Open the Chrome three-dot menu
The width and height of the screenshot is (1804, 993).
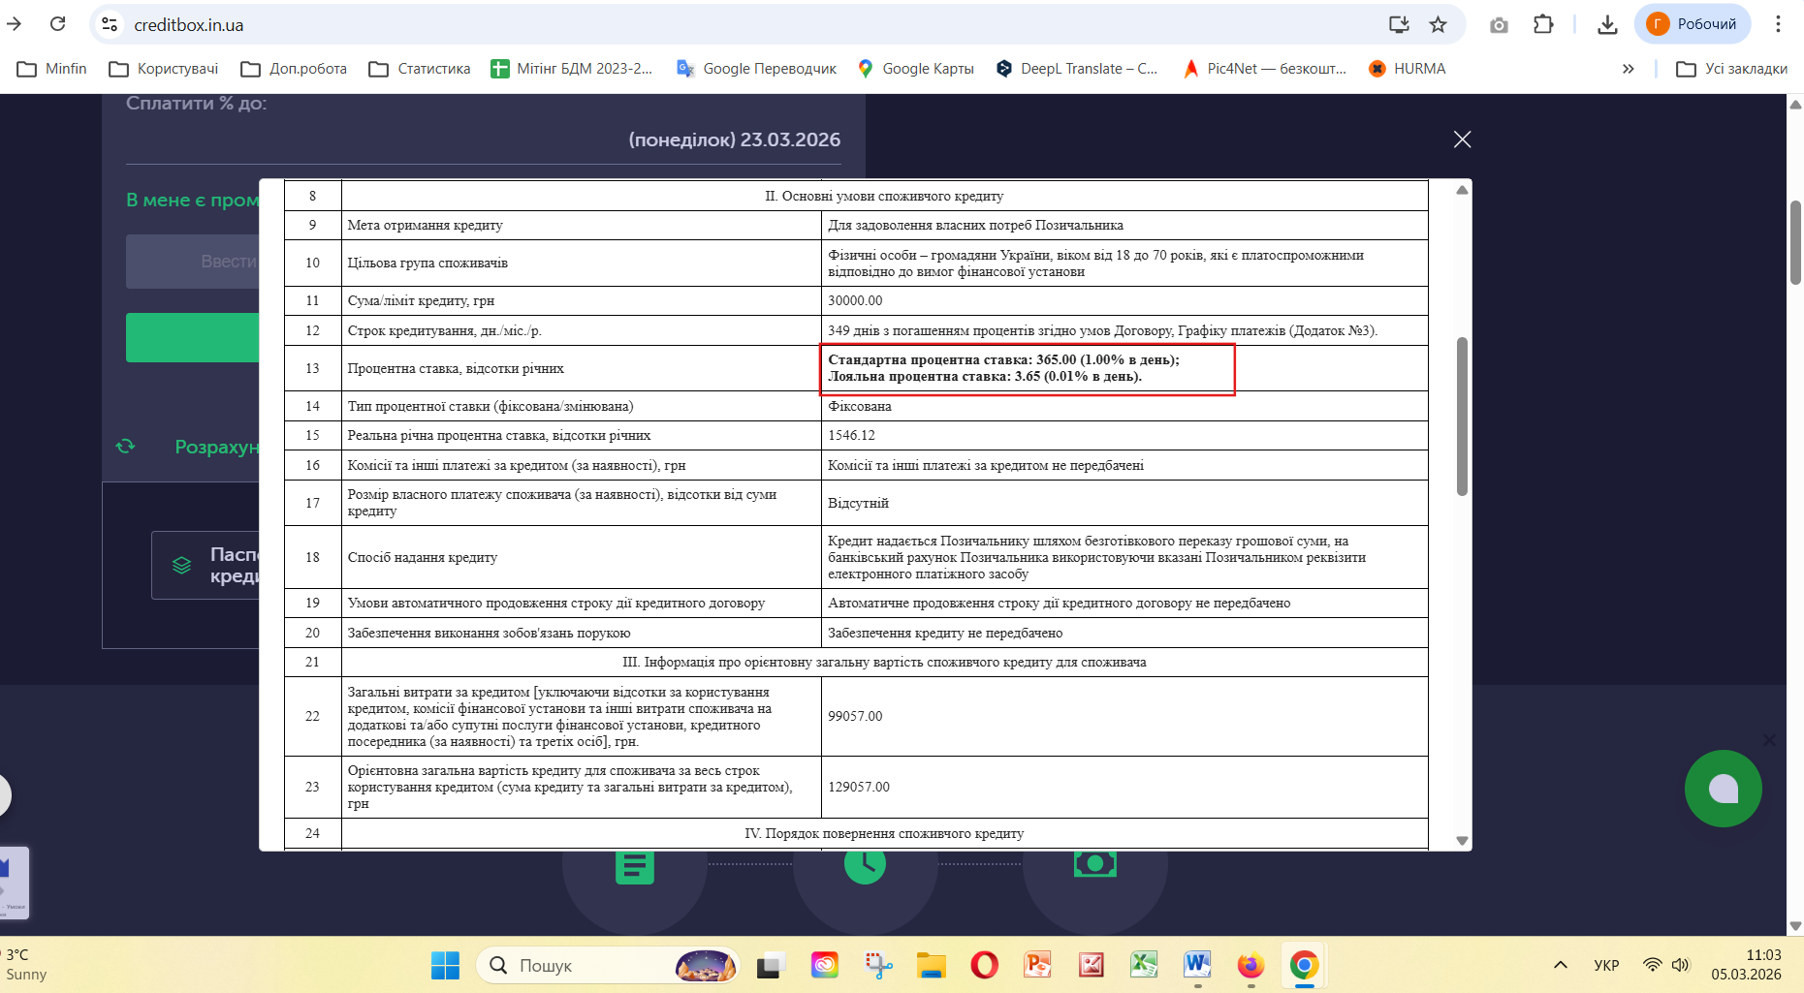1778,24
